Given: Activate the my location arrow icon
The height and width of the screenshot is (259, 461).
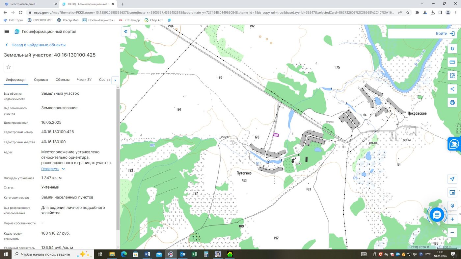Looking at the screenshot, I should click(x=452, y=179).
